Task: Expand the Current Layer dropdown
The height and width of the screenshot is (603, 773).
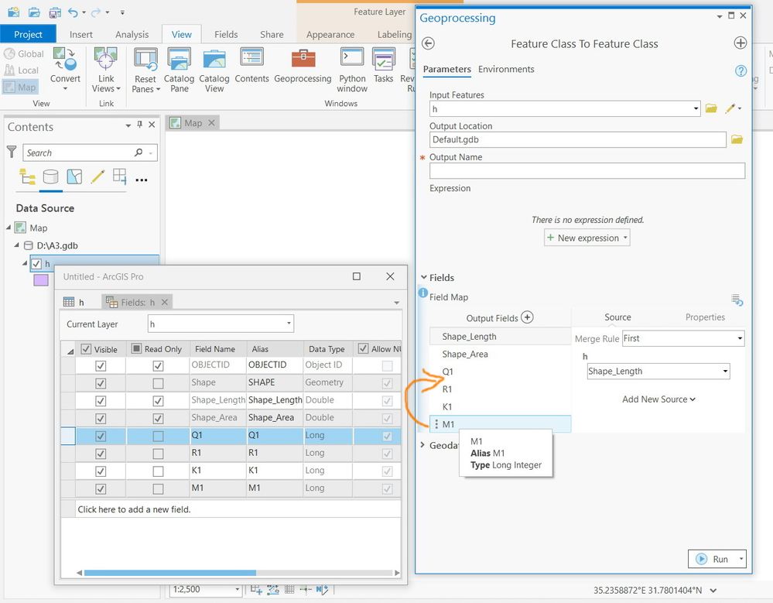Action: click(x=221, y=324)
